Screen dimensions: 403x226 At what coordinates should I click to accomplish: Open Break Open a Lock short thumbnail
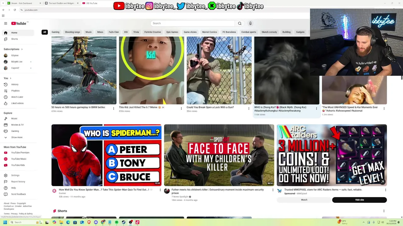tap(219, 70)
